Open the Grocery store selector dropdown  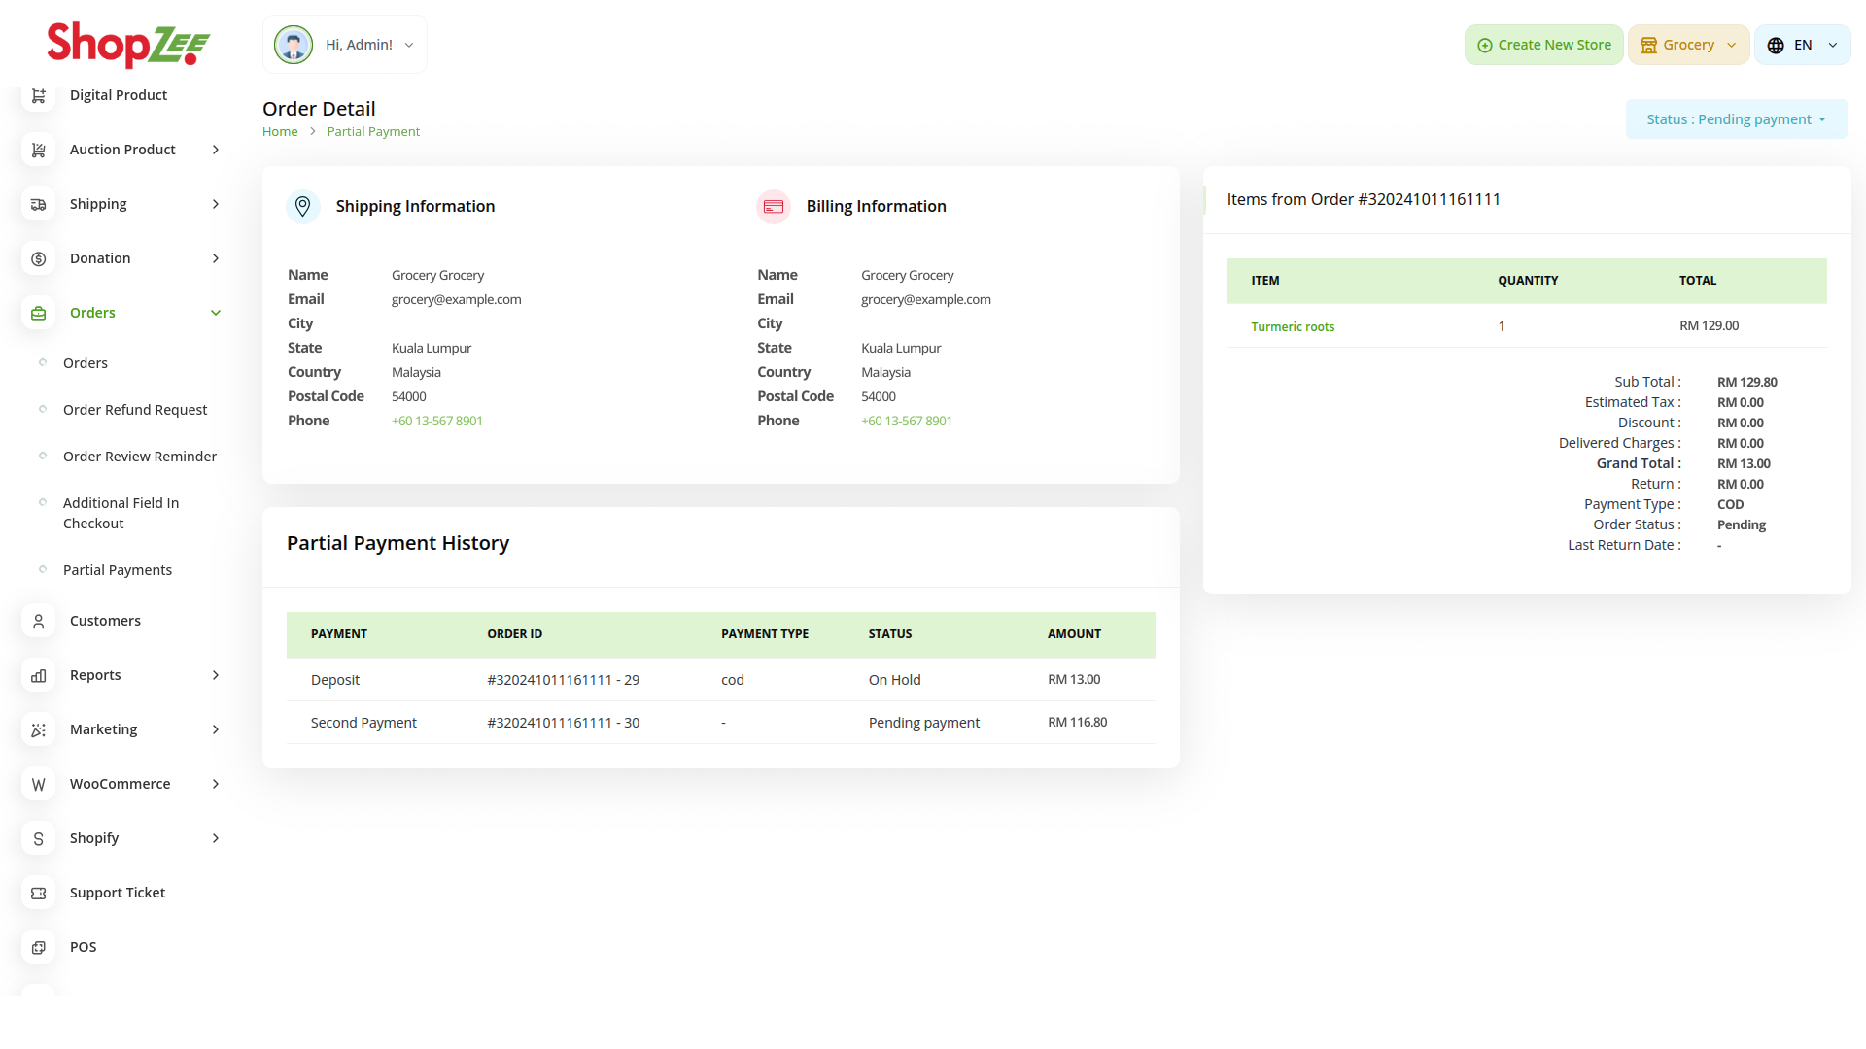click(x=1688, y=45)
